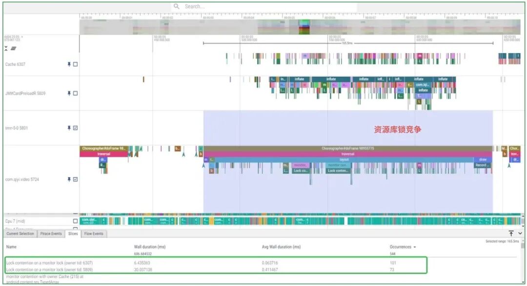Select the Slices tab
The height and width of the screenshot is (286, 527).
pos(73,234)
